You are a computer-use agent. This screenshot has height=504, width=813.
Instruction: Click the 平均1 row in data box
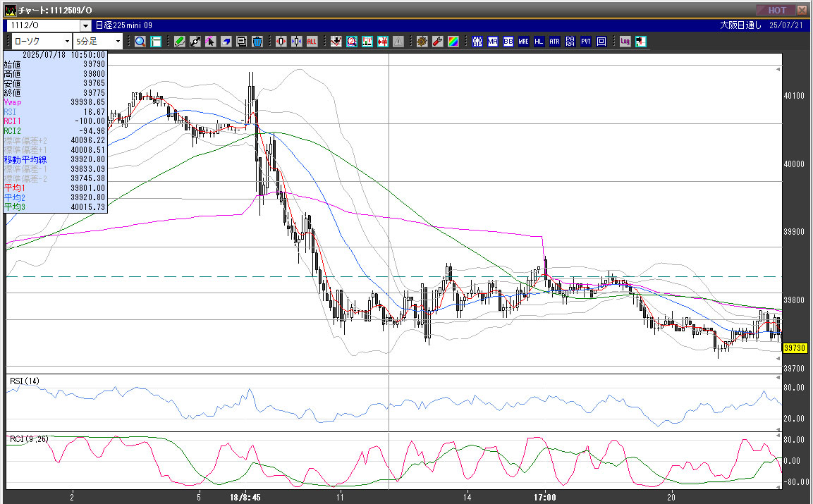[55, 188]
